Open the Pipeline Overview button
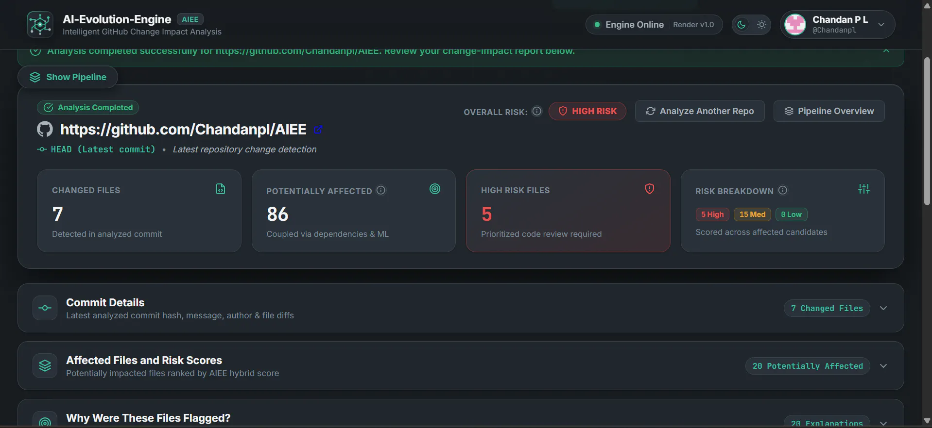The width and height of the screenshot is (932, 428). pos(829,111)
